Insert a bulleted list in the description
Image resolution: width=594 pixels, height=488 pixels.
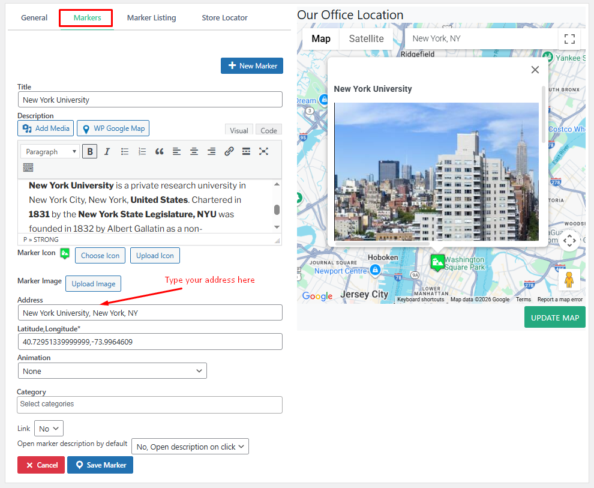tap(125, 151)
